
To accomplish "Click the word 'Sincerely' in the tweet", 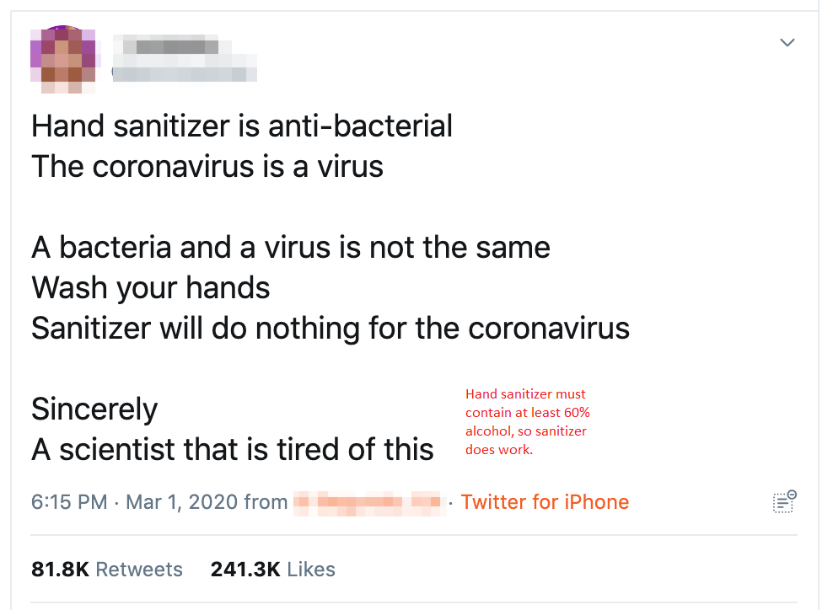I will [x=94, y=409].
